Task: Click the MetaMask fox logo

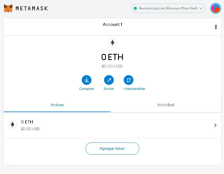Action: click(8, 8)
